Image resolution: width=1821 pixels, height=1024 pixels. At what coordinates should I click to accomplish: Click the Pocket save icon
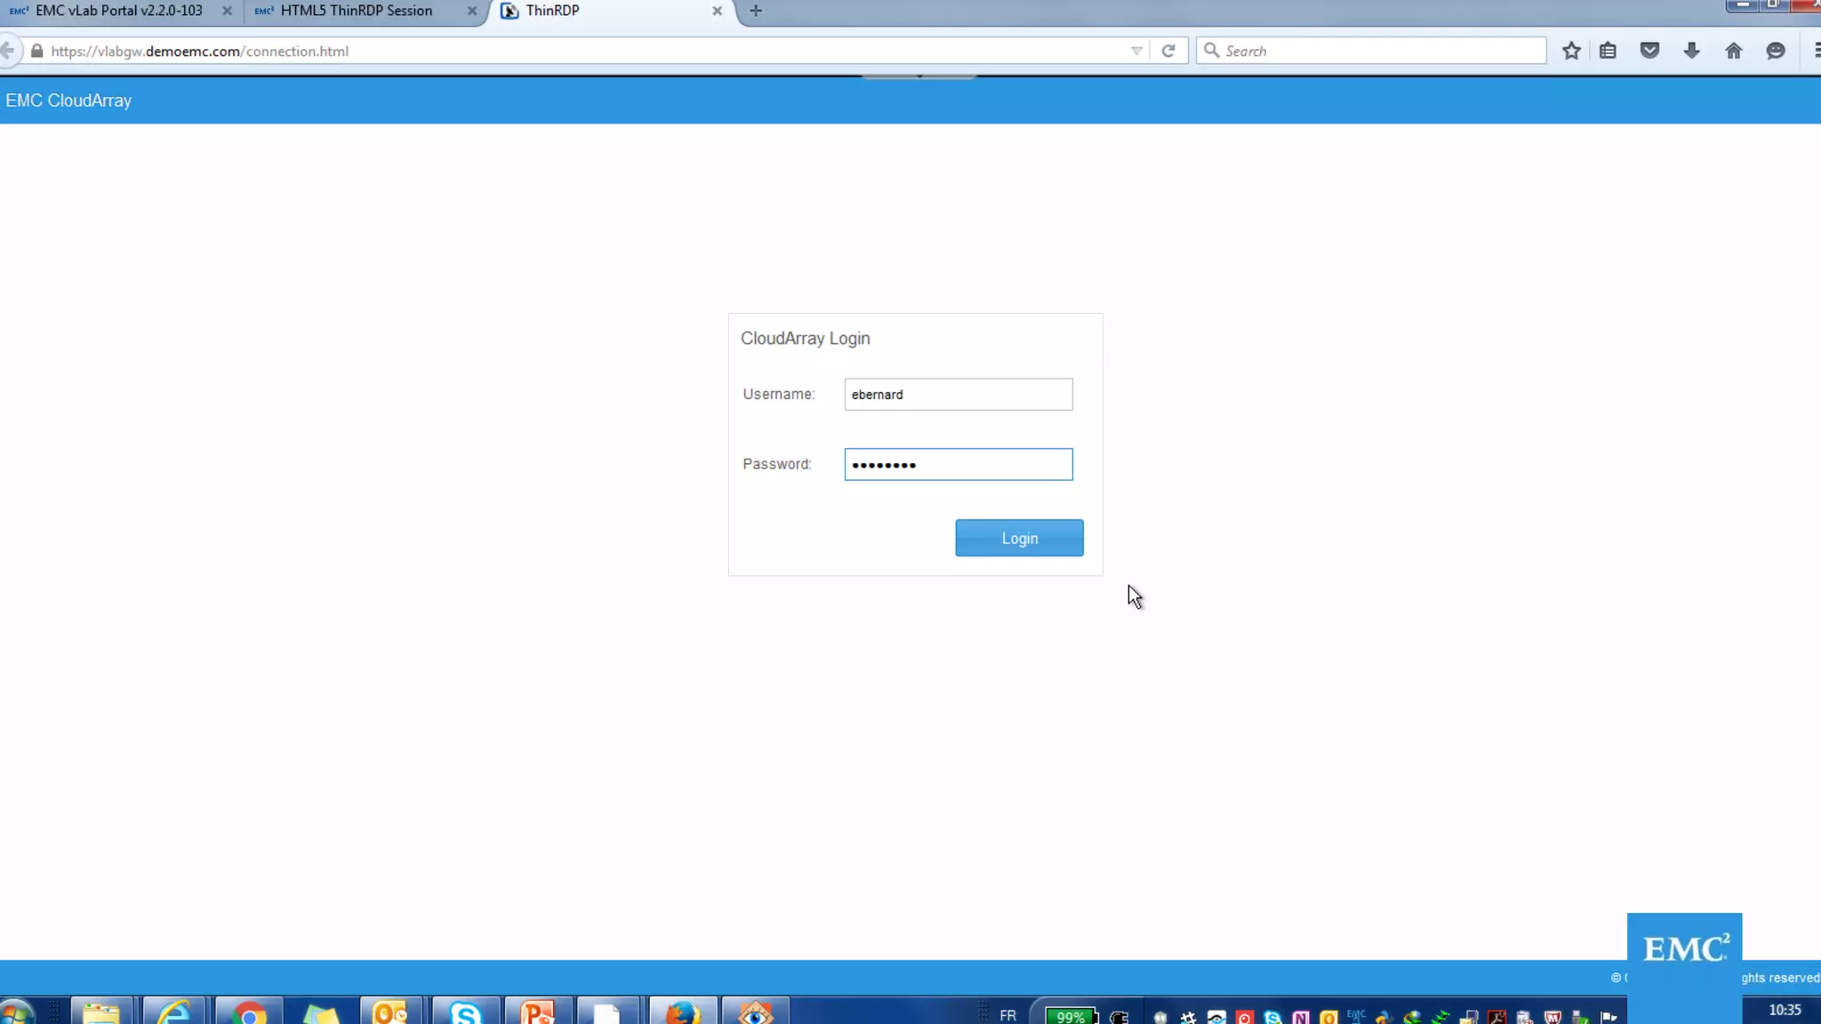1649,51
